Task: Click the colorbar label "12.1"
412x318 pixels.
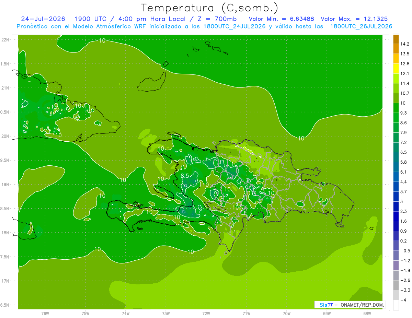Action: coord(405,73)
